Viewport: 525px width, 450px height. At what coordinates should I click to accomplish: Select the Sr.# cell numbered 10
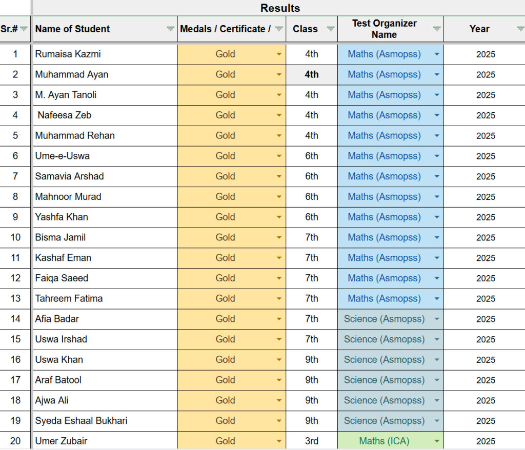[x=15, y=237]
